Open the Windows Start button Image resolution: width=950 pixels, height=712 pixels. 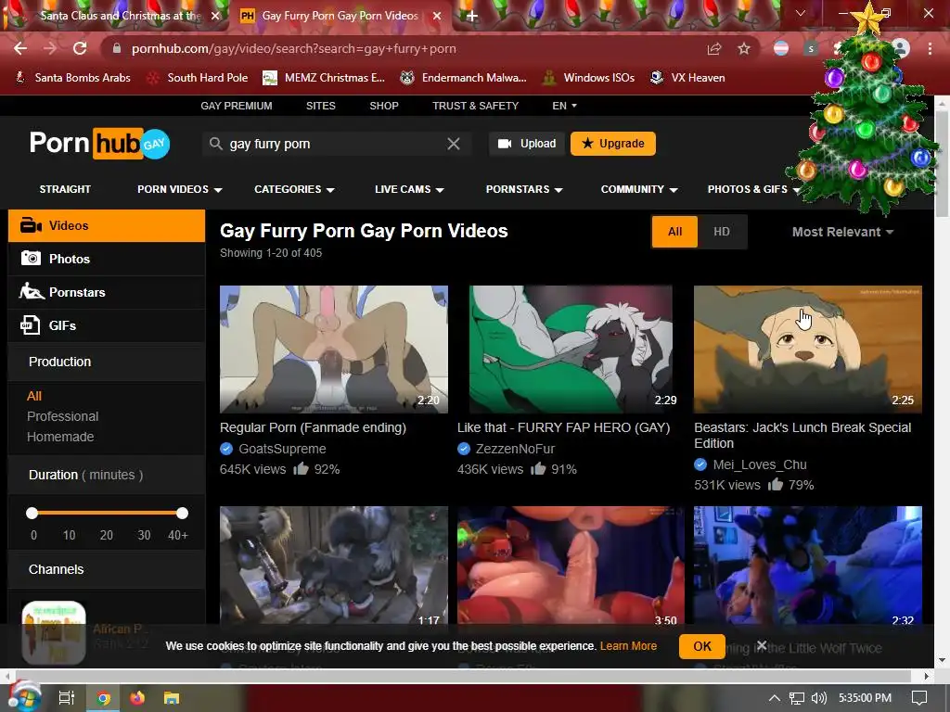(x=23, y=697)
